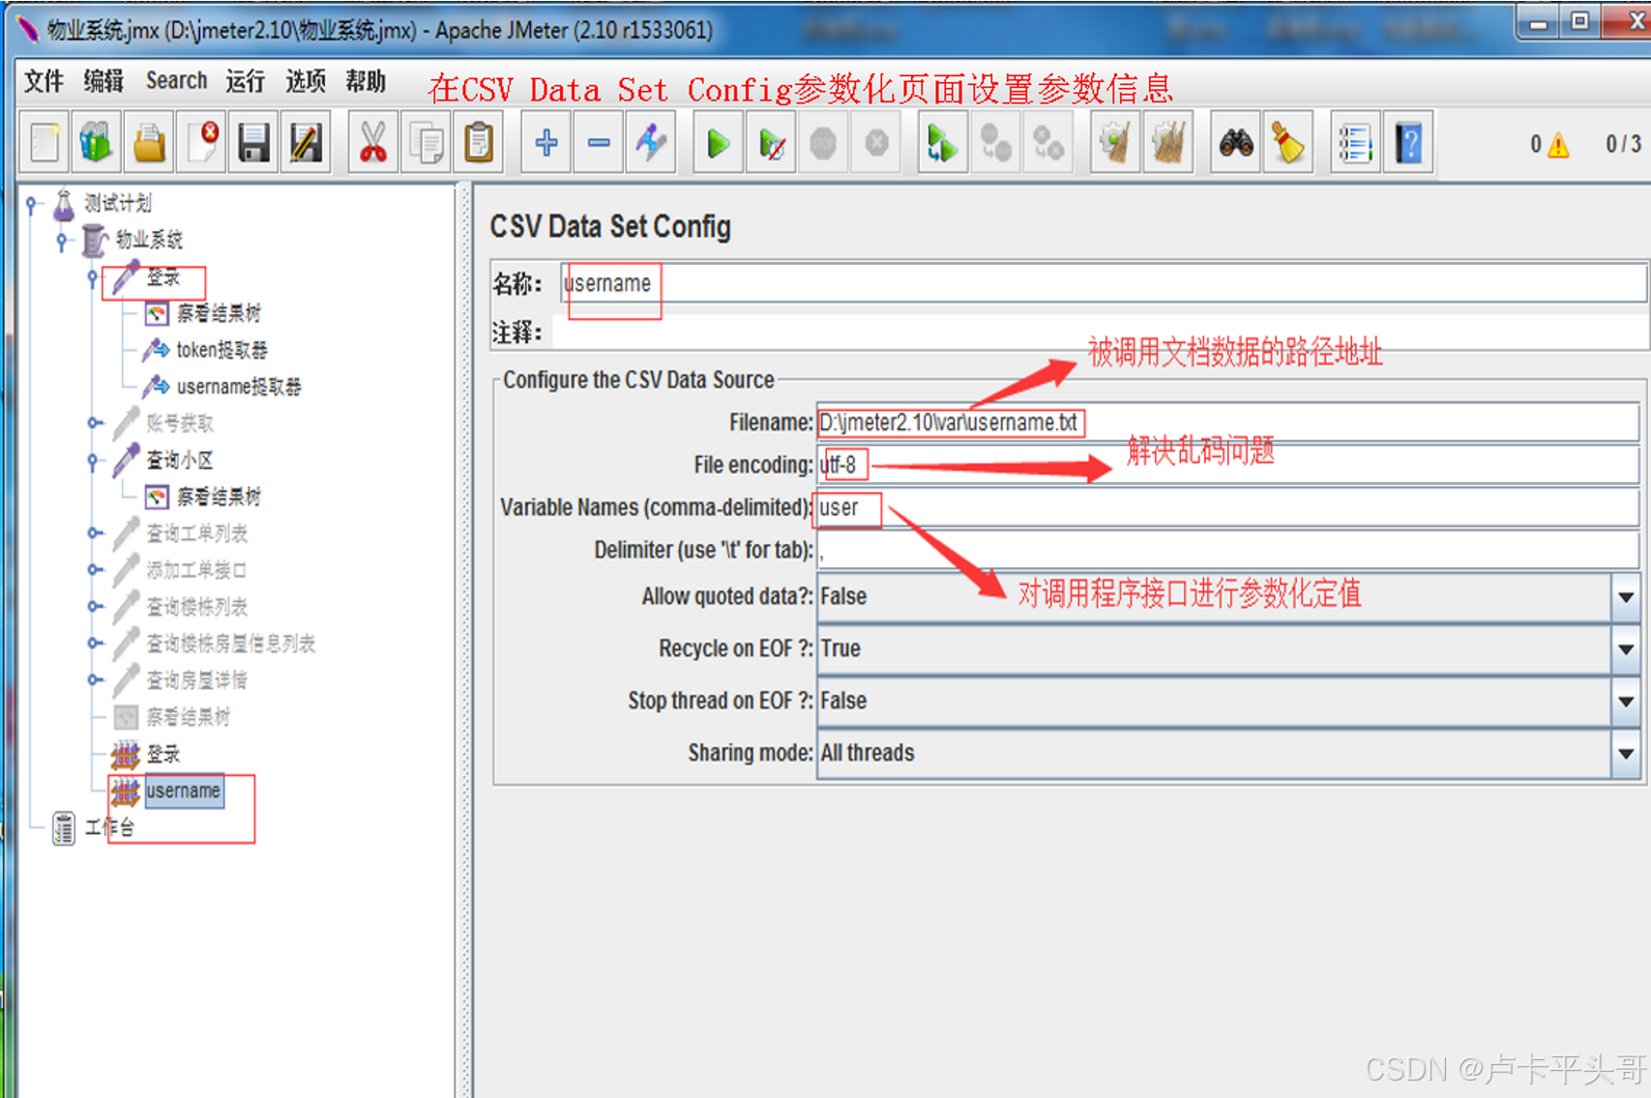Open the 选项 menu

pyautogui.click(x=306, y=81)
